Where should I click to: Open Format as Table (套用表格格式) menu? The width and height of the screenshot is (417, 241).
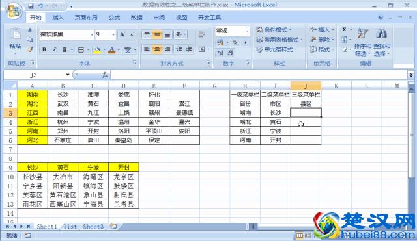[x=280, y=40]
